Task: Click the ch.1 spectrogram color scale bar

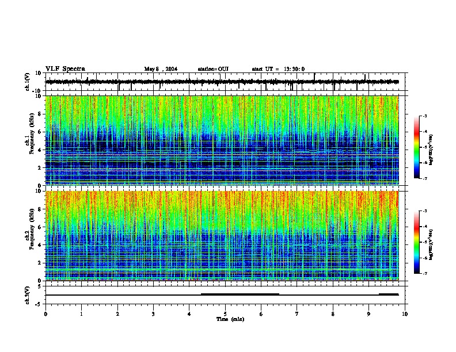Action: point(417,147)
